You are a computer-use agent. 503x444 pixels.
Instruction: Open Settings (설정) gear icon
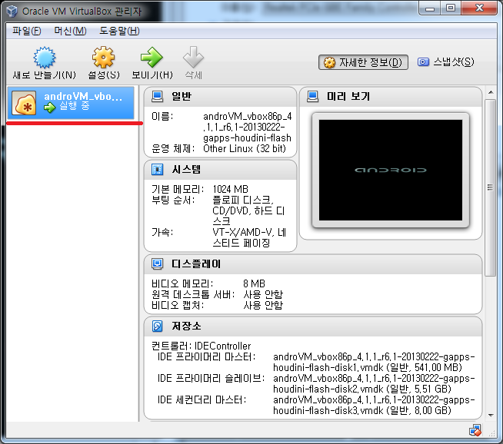click(103, 58)
